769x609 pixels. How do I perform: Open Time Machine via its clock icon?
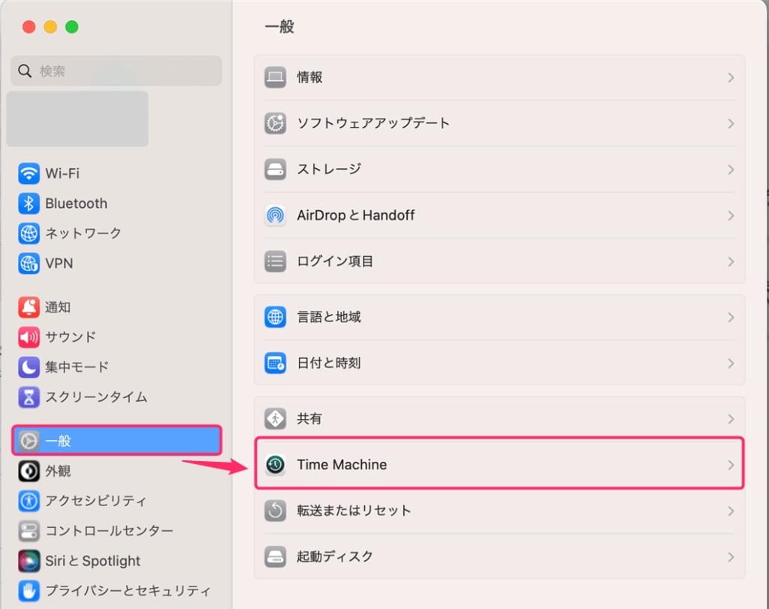(x=275, y=464)
